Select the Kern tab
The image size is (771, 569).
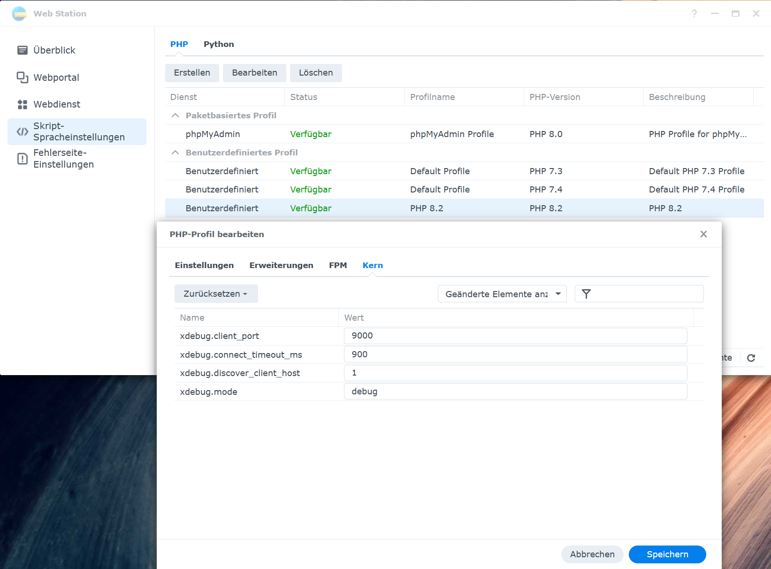373,265
